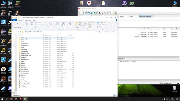Screen dimensions: 180x101
Task: Click Новая папка icon in ribbon
Action: pyautogui.click(x=77, y=24)
